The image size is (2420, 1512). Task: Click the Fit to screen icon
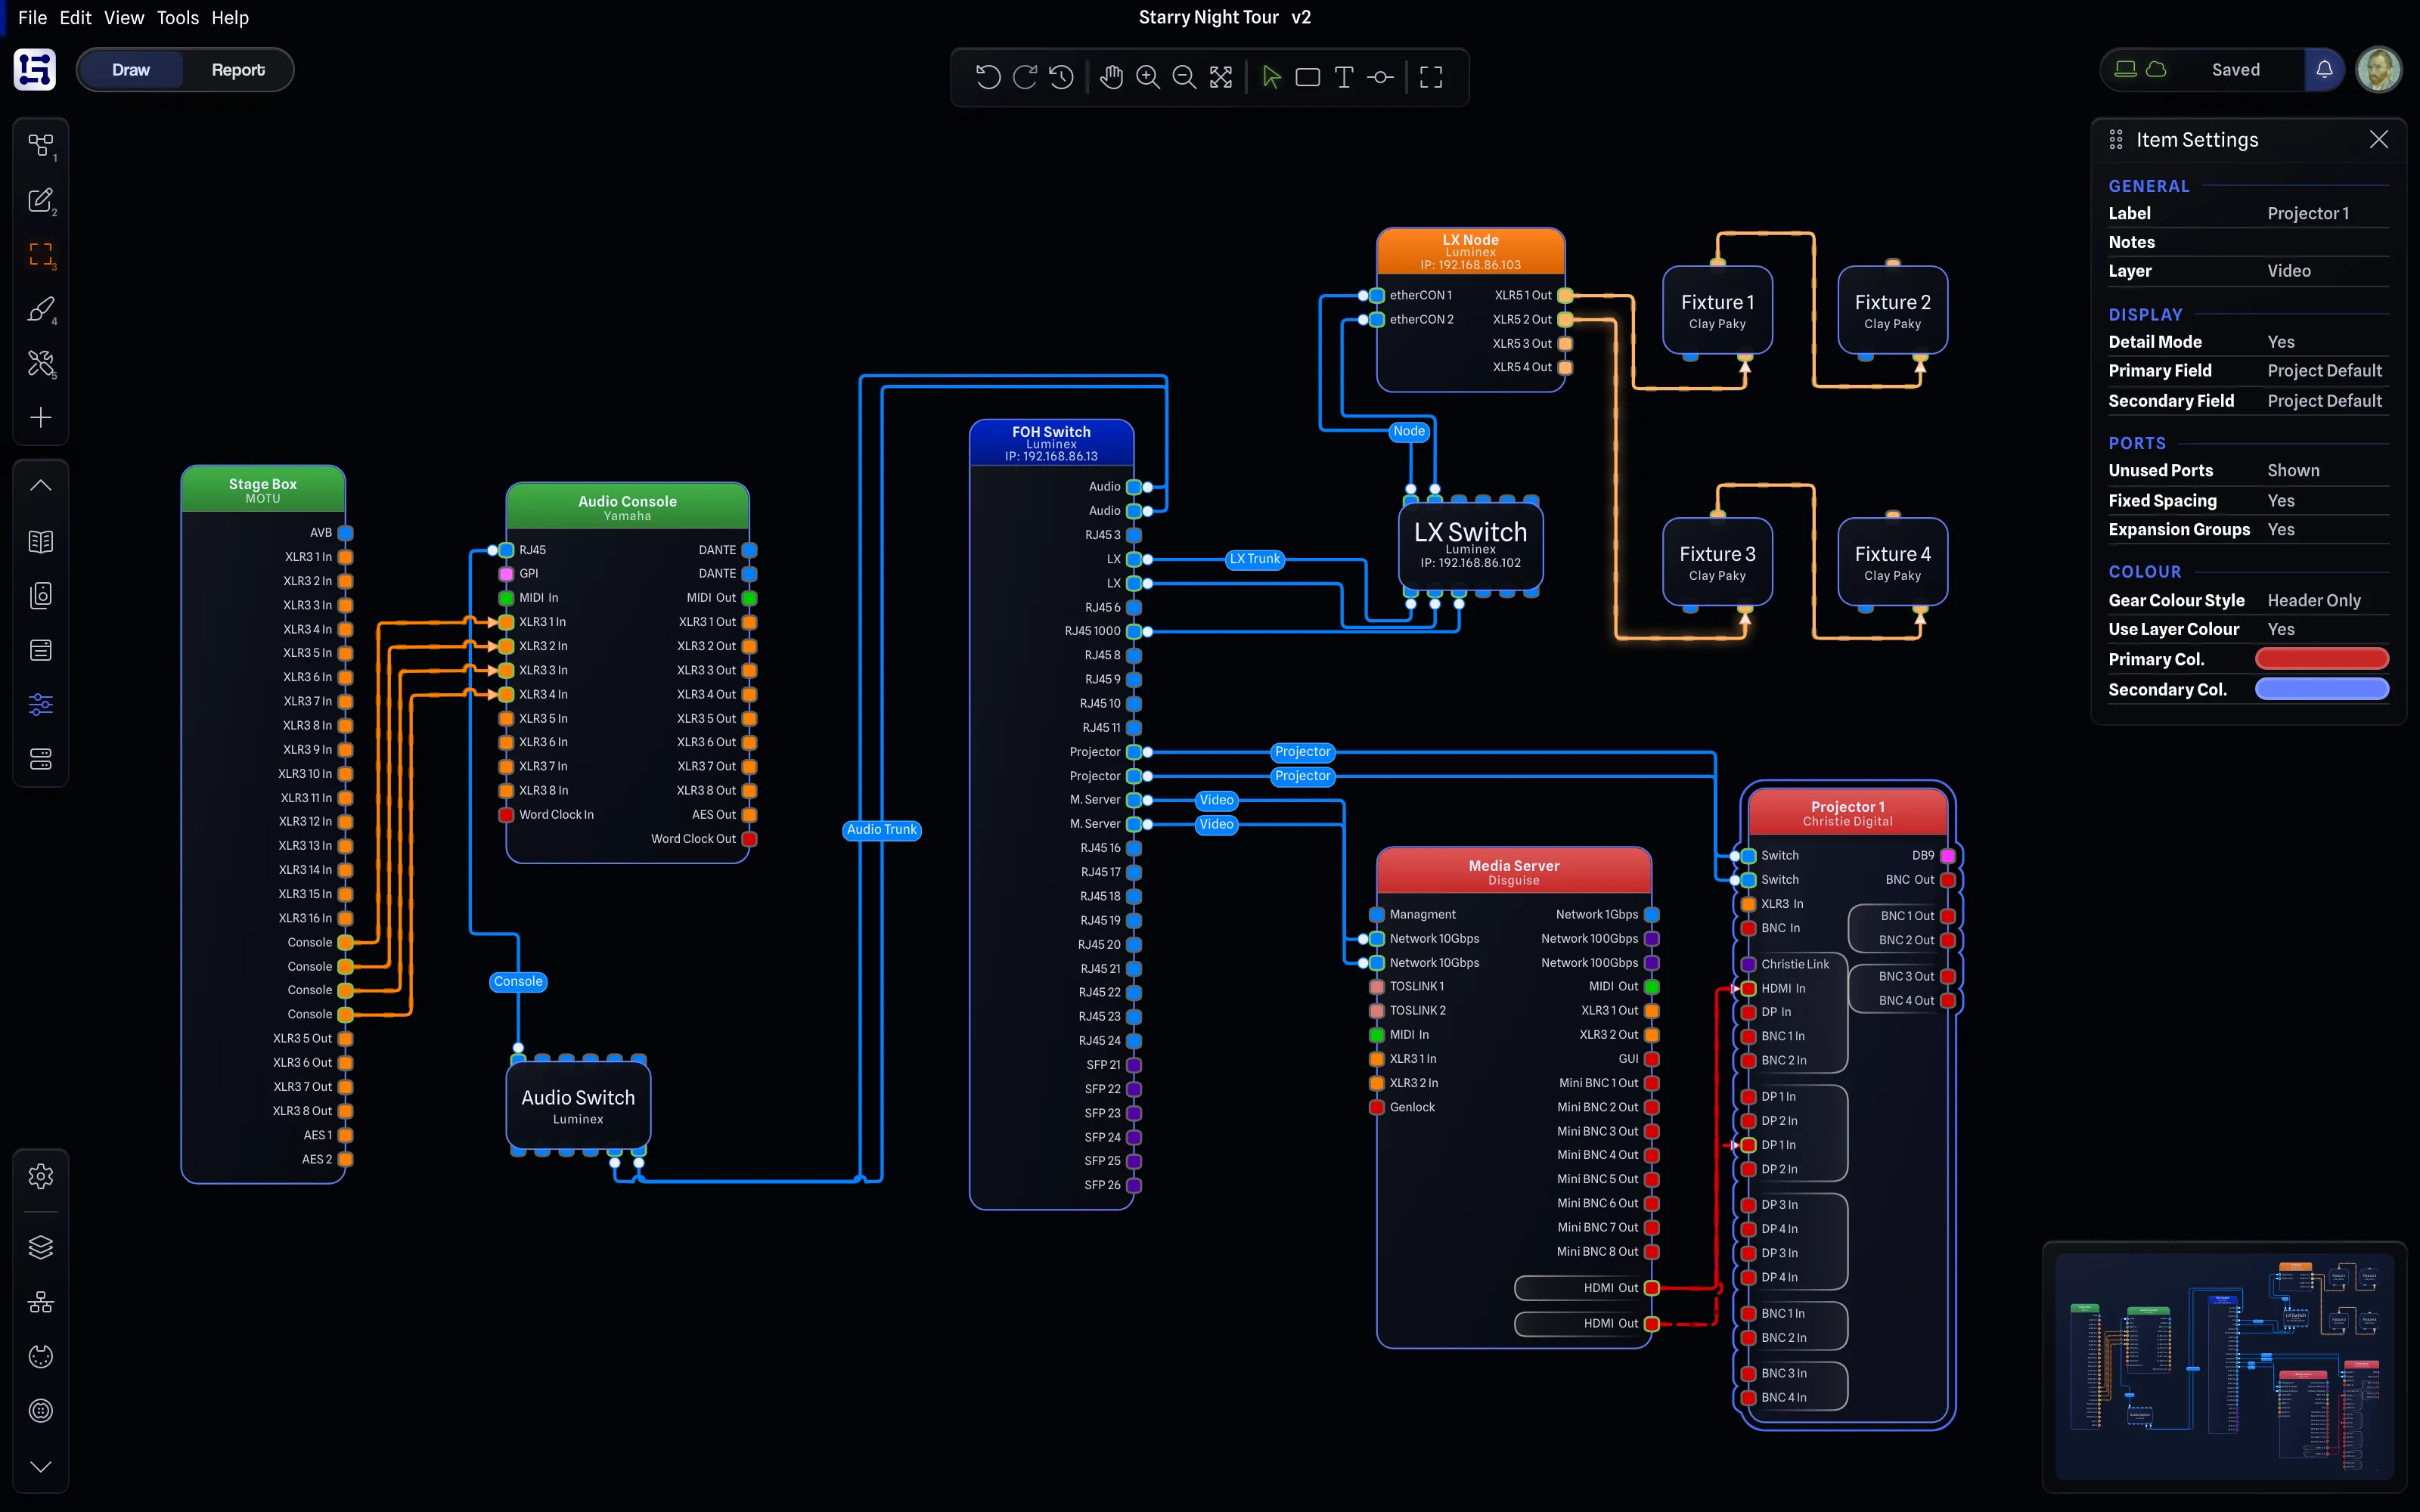(1221, 77)
